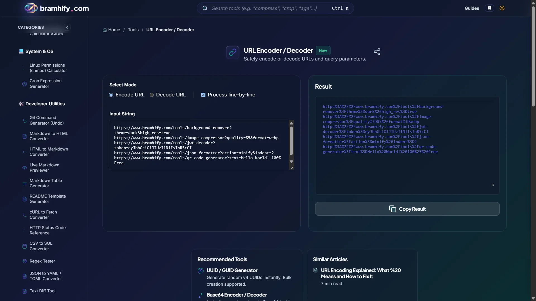Click the input textarea scroll up arrow

click(x=291, y=123)
